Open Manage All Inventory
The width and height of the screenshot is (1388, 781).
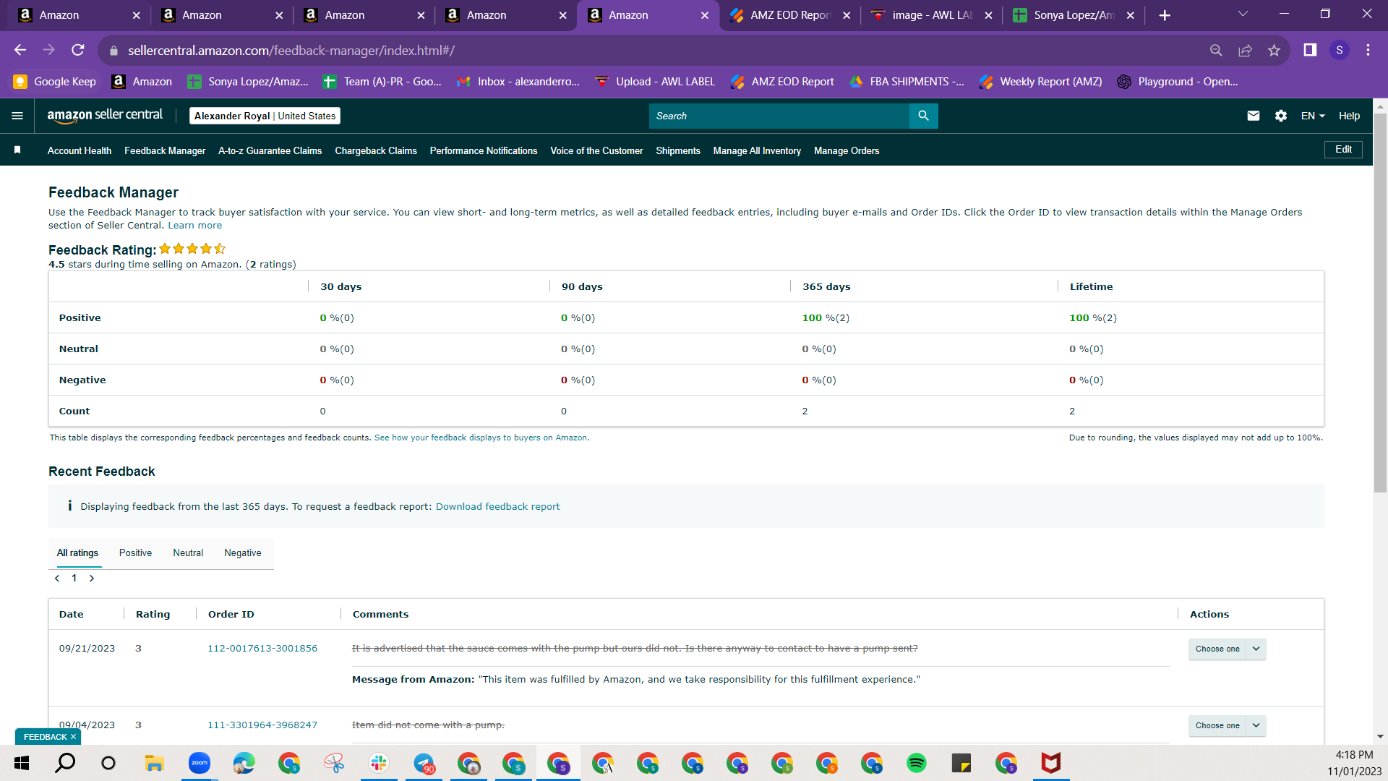point(757,150)
